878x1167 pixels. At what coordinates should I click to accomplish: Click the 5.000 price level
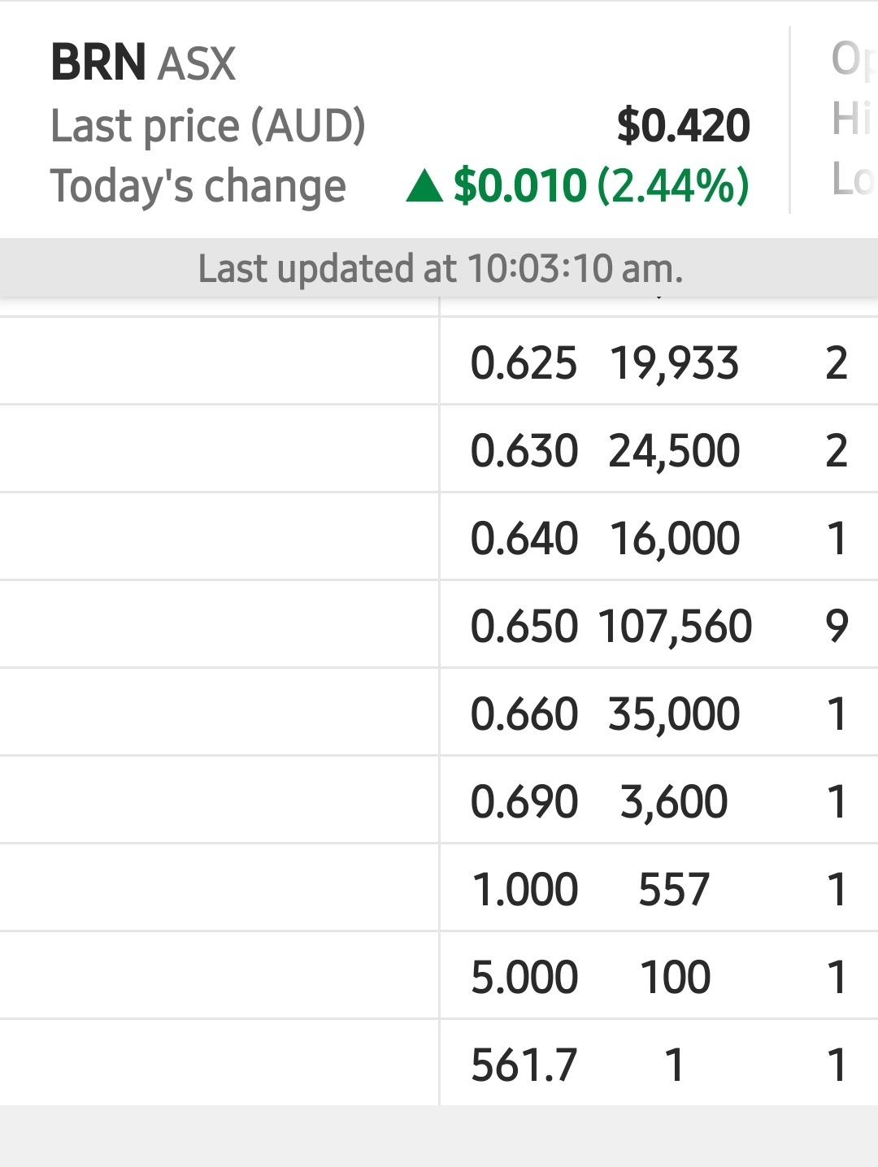click(524, 977)
